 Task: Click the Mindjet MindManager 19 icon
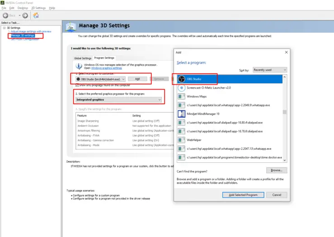(x=182, y=114)
